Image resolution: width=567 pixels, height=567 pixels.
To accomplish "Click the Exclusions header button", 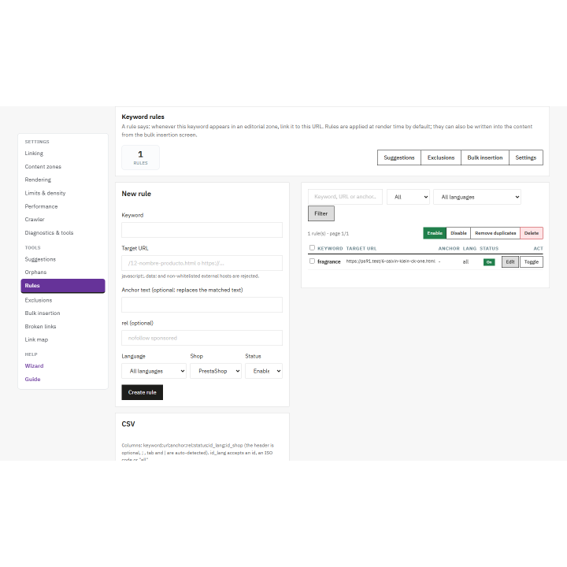I will 441,157.
